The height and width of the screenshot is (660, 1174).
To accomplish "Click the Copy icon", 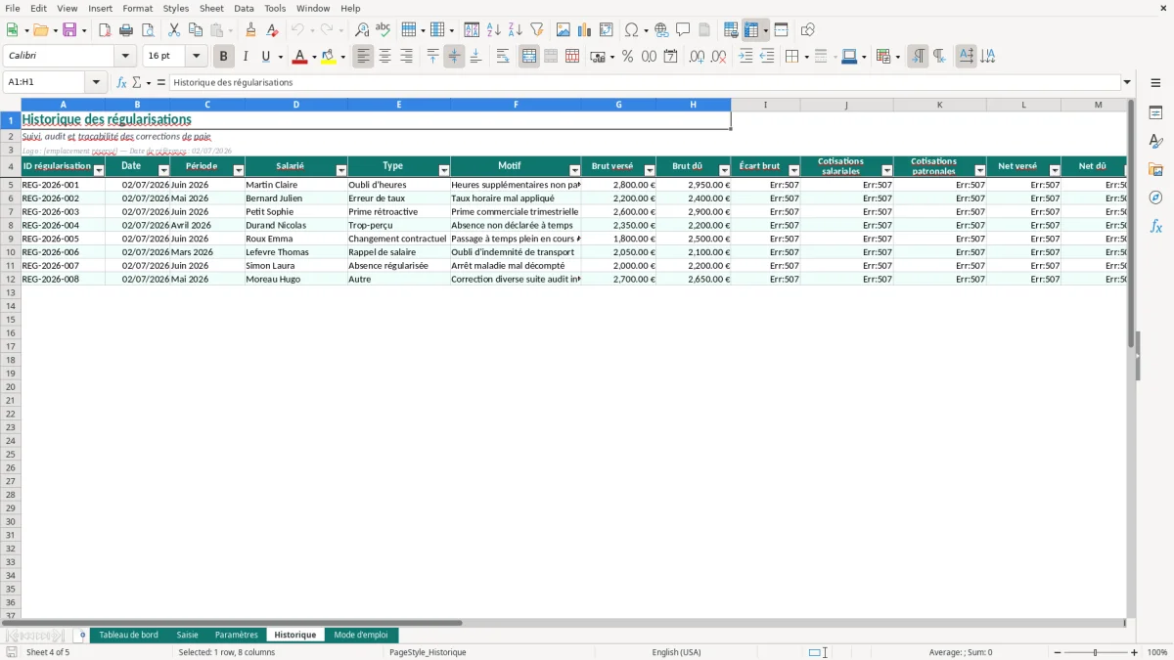I will pos(196,30).
